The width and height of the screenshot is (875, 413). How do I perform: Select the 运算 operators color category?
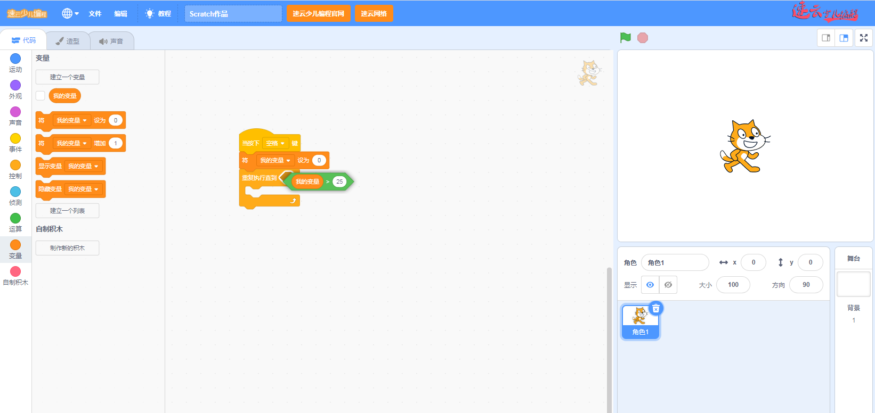[x=15, y=222]
